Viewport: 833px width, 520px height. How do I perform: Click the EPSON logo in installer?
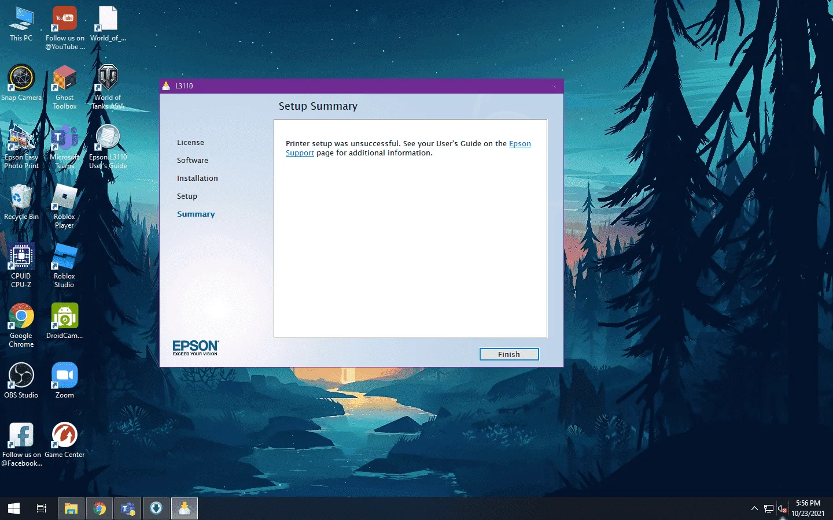(x=196, y=347)
